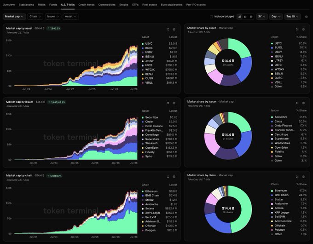Open the Chain filter dropdown
The image size is (313, 244).
tap(35, 17)
